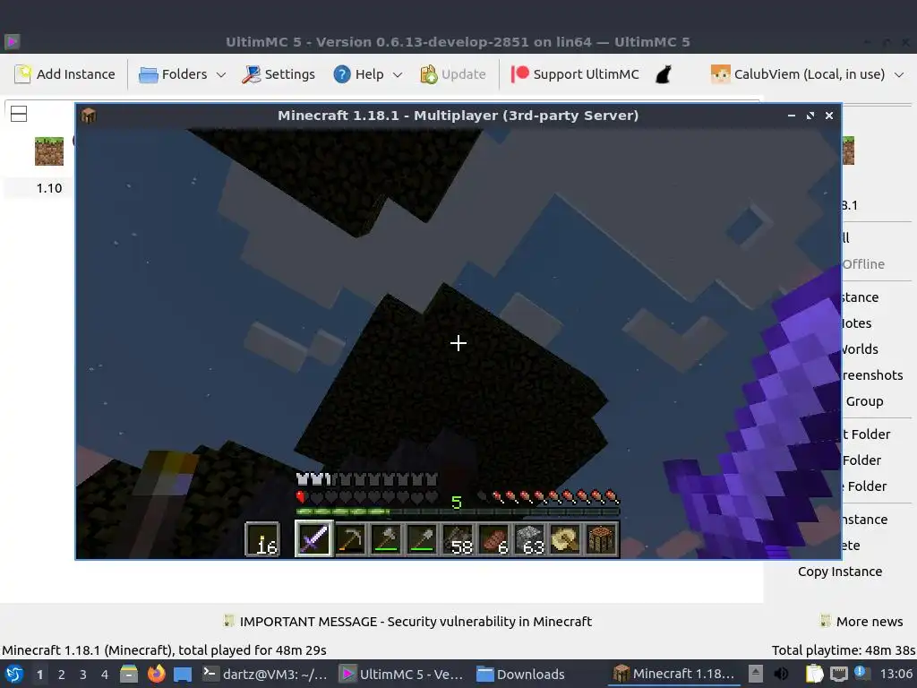Select the shovel hotbar slot
The image size is (917, 688).
click(x=422, y=538)
